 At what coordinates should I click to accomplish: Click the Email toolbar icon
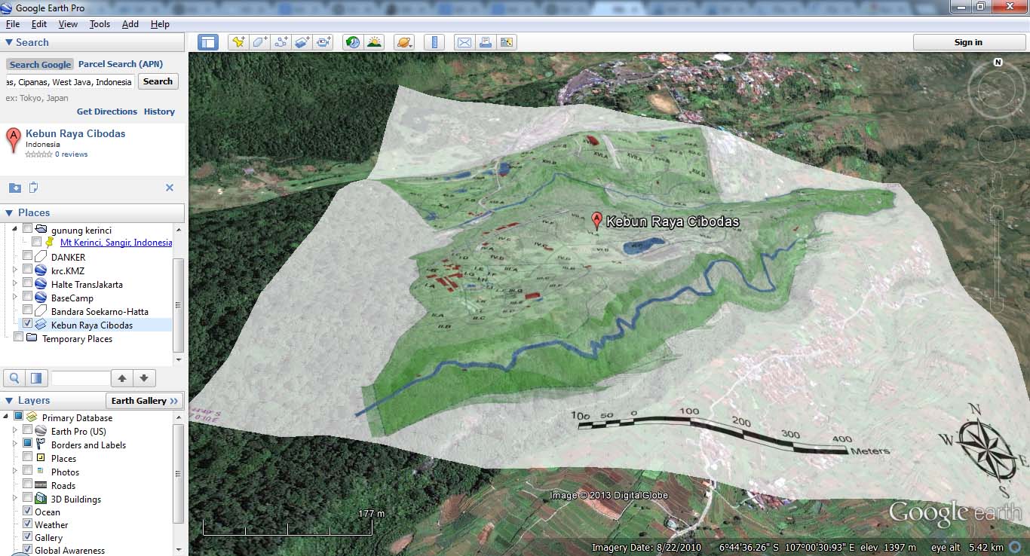coord(464,42)
